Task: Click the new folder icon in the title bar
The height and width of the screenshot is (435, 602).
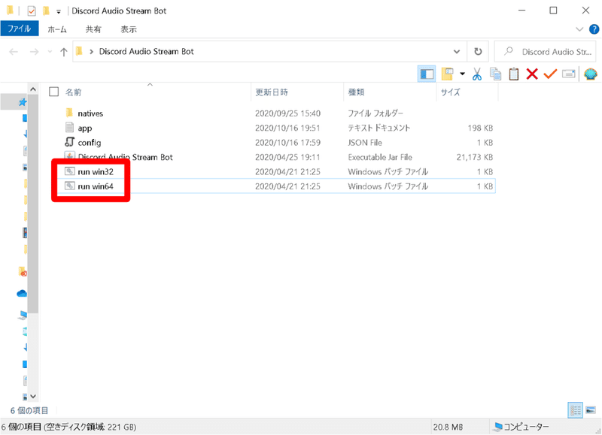Action: [46, 11]
